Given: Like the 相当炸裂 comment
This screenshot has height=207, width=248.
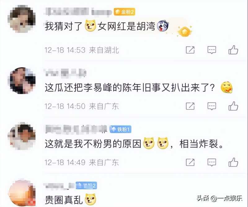Looking at the screenshot, I should (x=233, y=162).
